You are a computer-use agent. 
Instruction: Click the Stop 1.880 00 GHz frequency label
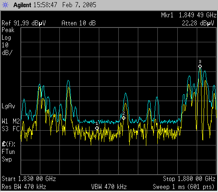click(x=189, y=179)
